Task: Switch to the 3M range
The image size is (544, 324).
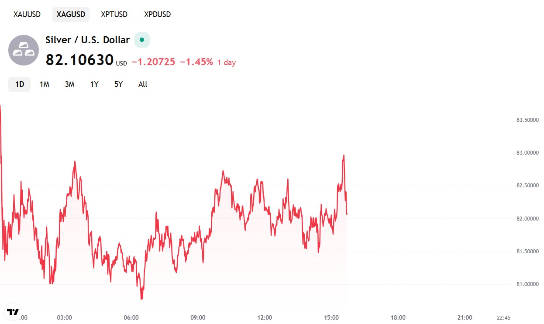Action: [69, 84]
